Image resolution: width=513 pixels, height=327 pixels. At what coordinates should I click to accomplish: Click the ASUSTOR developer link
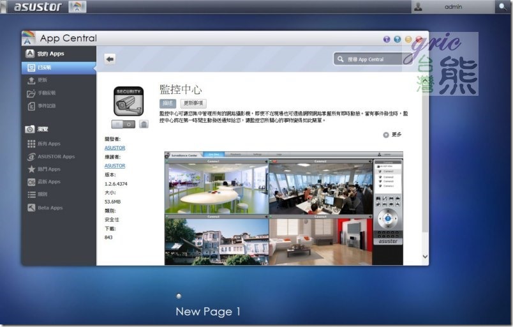(115, 148)
